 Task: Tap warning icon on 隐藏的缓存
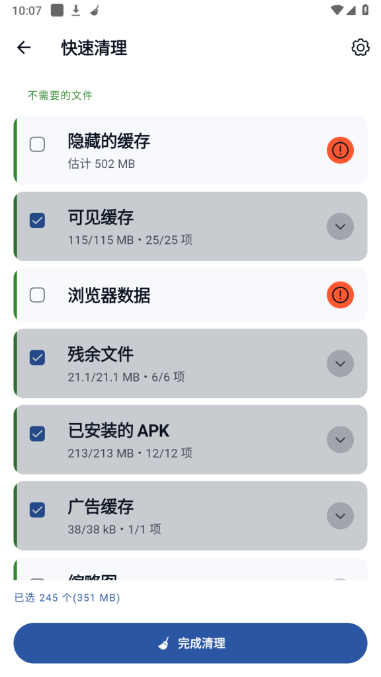pos(341,150)
